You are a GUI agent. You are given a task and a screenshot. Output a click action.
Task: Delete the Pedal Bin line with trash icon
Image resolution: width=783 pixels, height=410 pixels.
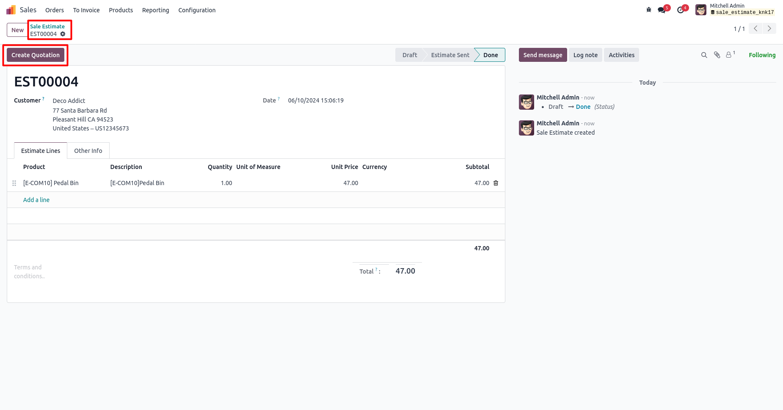click(496, 183)
